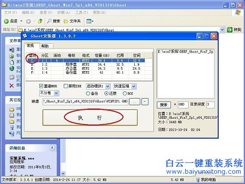This screenshot has width=245, height=184.
Task: Toggle the 重建MBR checkbox
Action: (x=41, y=86)
